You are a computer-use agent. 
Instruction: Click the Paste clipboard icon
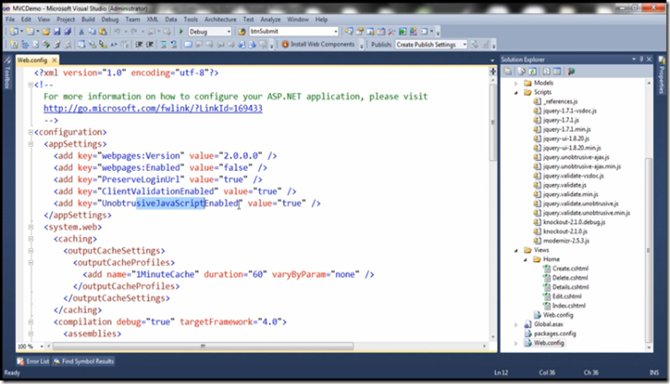point(103,32)
